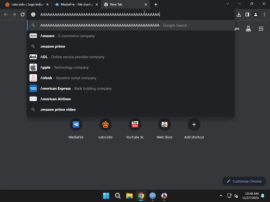This screenshot has width=270, height=202.
Task: Open the Windows Start menu
Action: [106, 196]
